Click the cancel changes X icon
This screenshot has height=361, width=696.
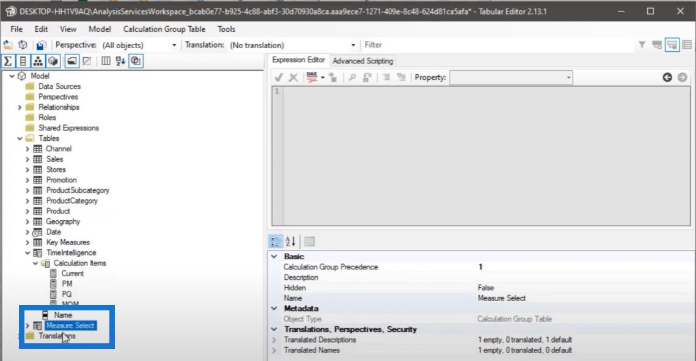(293, 77)
